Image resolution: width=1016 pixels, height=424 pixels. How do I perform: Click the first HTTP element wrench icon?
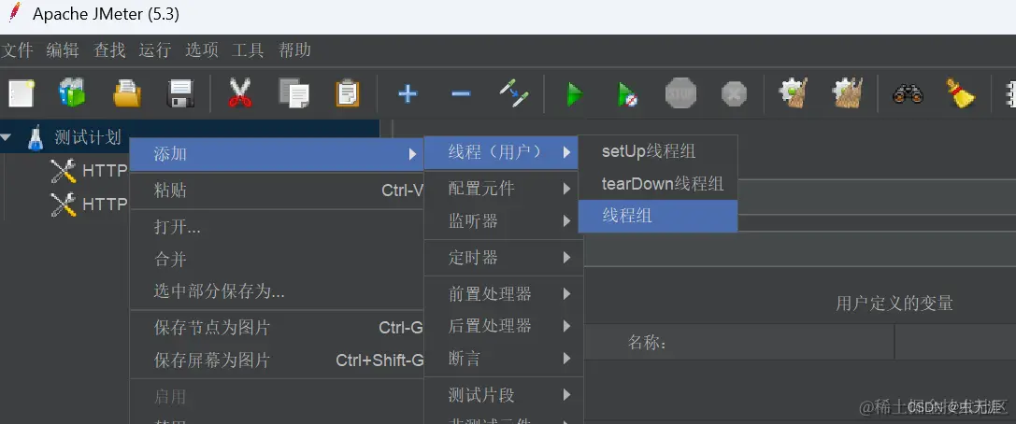click(x=64, y=170)
